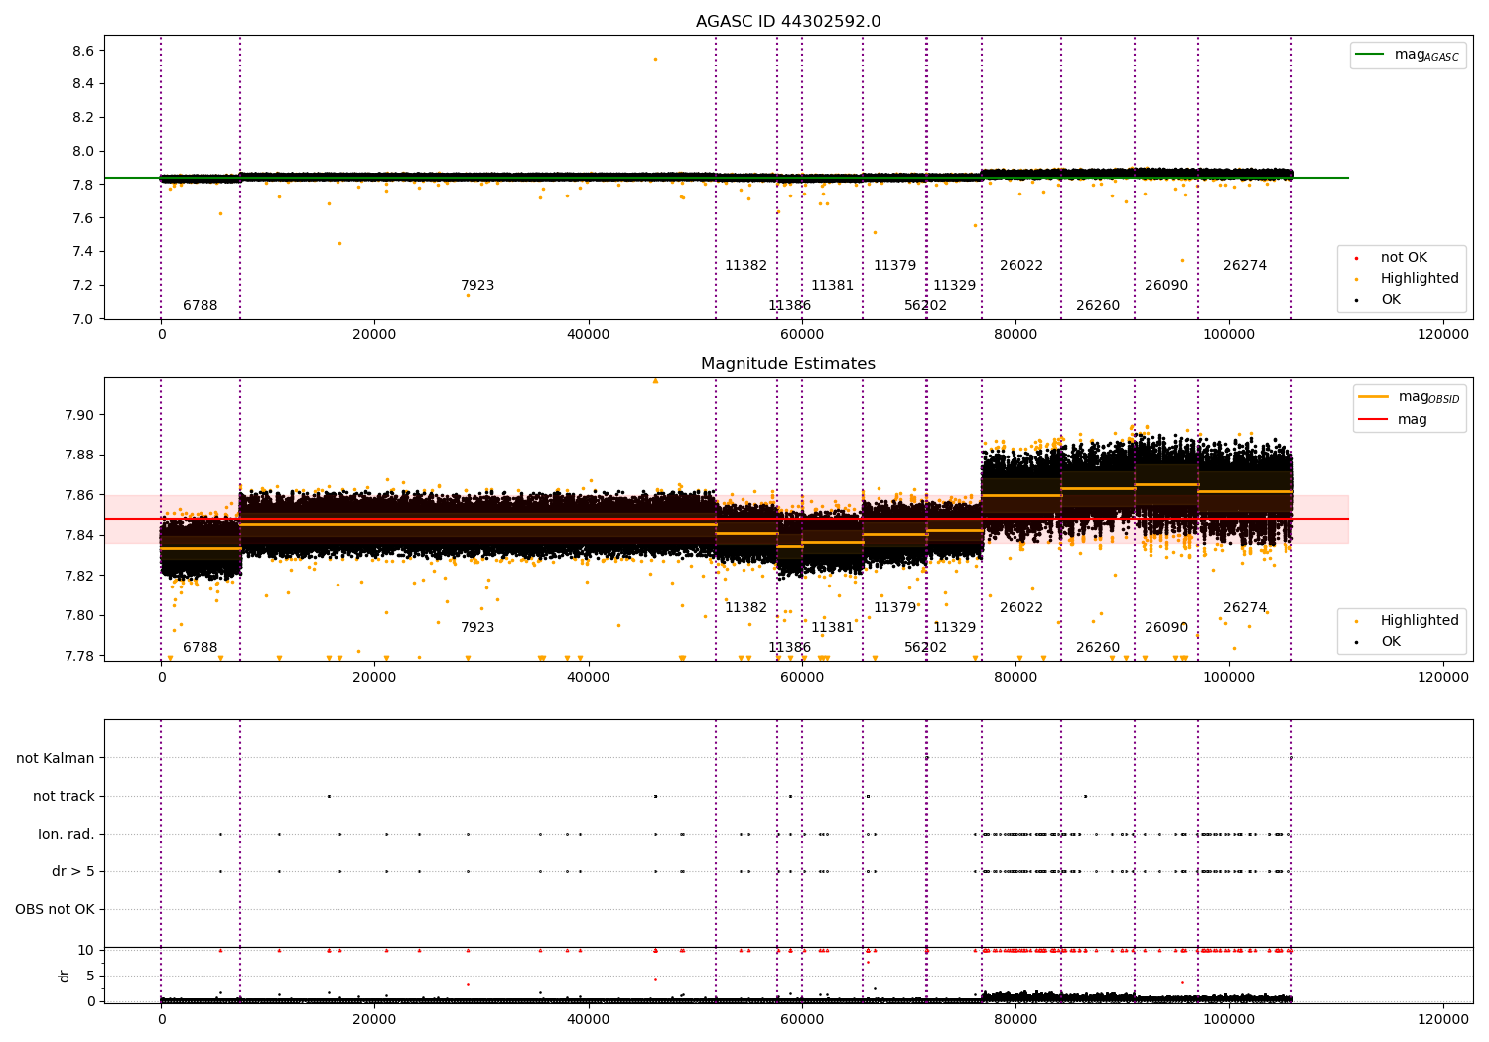Click the 'dr > 5' y-axis label

coord(73,871)
